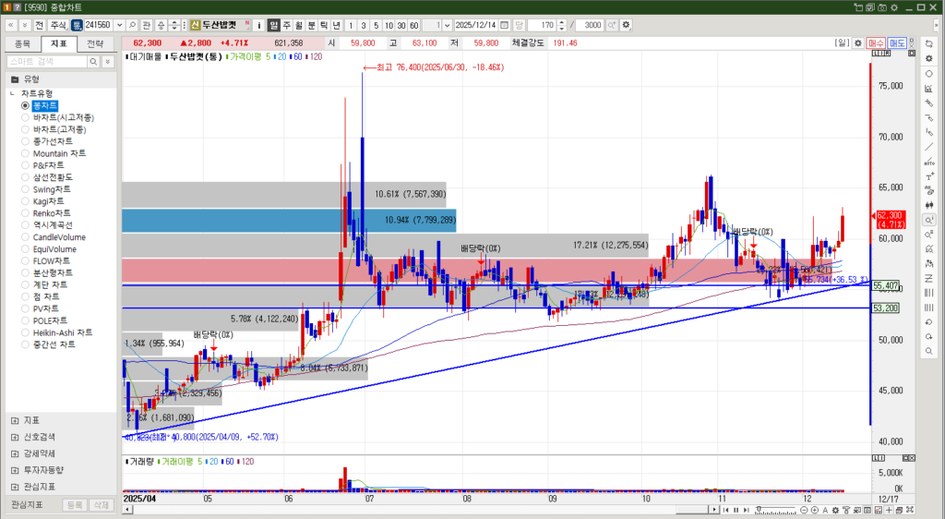Select the trend line drawing tool
The image size is (945, 519).
click(928, 146)
